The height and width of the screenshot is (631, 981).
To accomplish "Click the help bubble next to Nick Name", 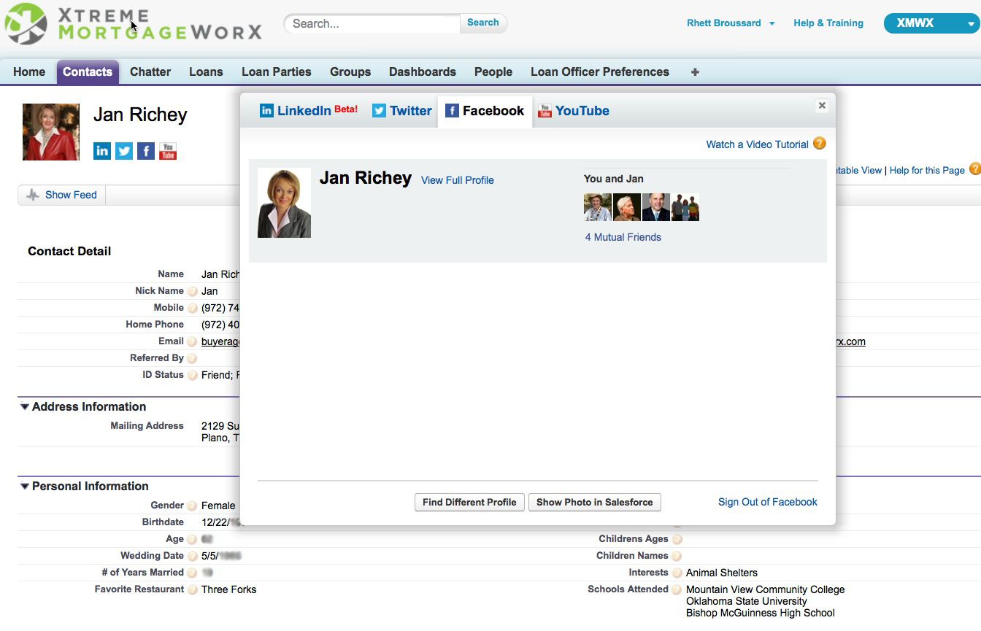I will pyautogui.click(x=193, y=291).
